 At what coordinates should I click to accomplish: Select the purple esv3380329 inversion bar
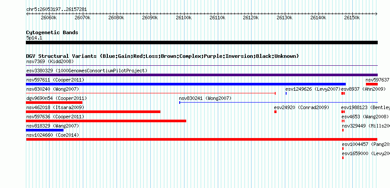click(202, 75)
